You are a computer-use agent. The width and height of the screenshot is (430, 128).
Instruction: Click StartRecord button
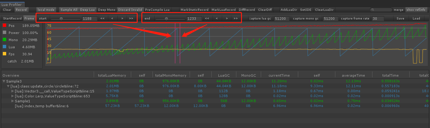12,19
